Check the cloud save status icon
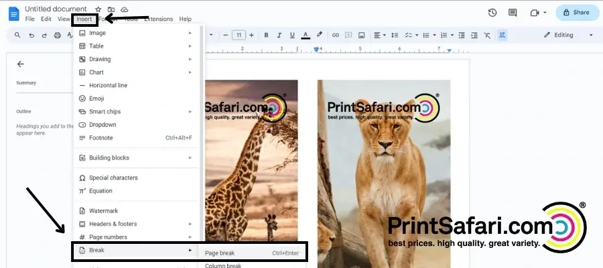603x268 pixels. click(124, 9)
